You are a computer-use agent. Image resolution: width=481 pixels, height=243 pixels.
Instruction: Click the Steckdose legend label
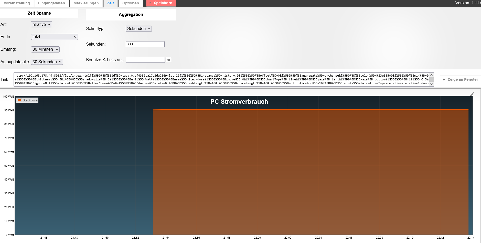pos(30,100)
